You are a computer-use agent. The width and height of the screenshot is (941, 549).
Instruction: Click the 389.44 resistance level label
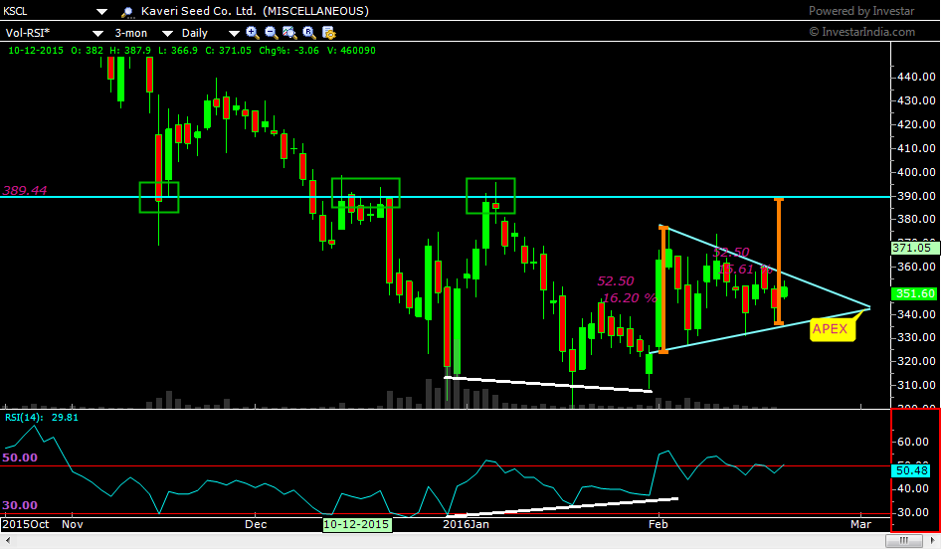25,190
